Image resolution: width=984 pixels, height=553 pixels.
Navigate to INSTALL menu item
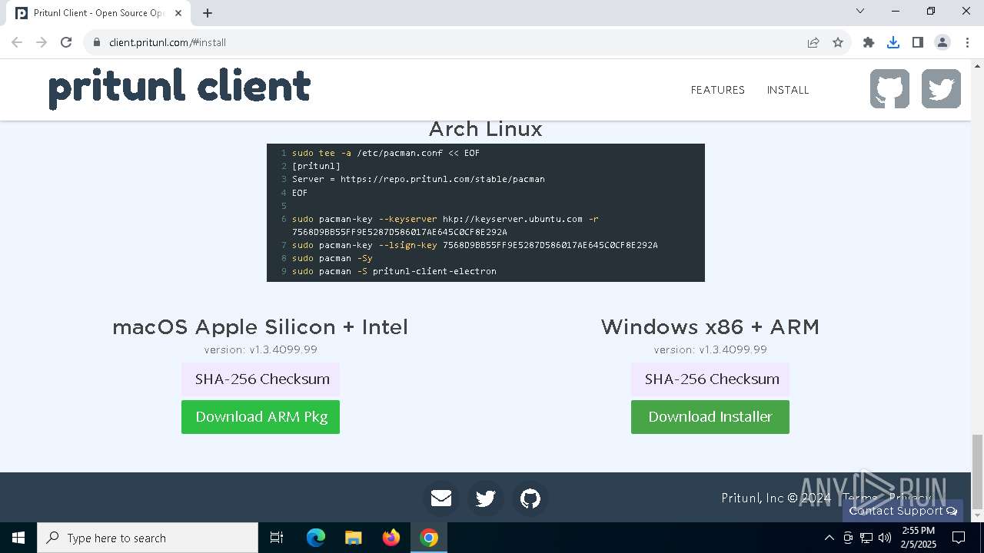[788, 90]
